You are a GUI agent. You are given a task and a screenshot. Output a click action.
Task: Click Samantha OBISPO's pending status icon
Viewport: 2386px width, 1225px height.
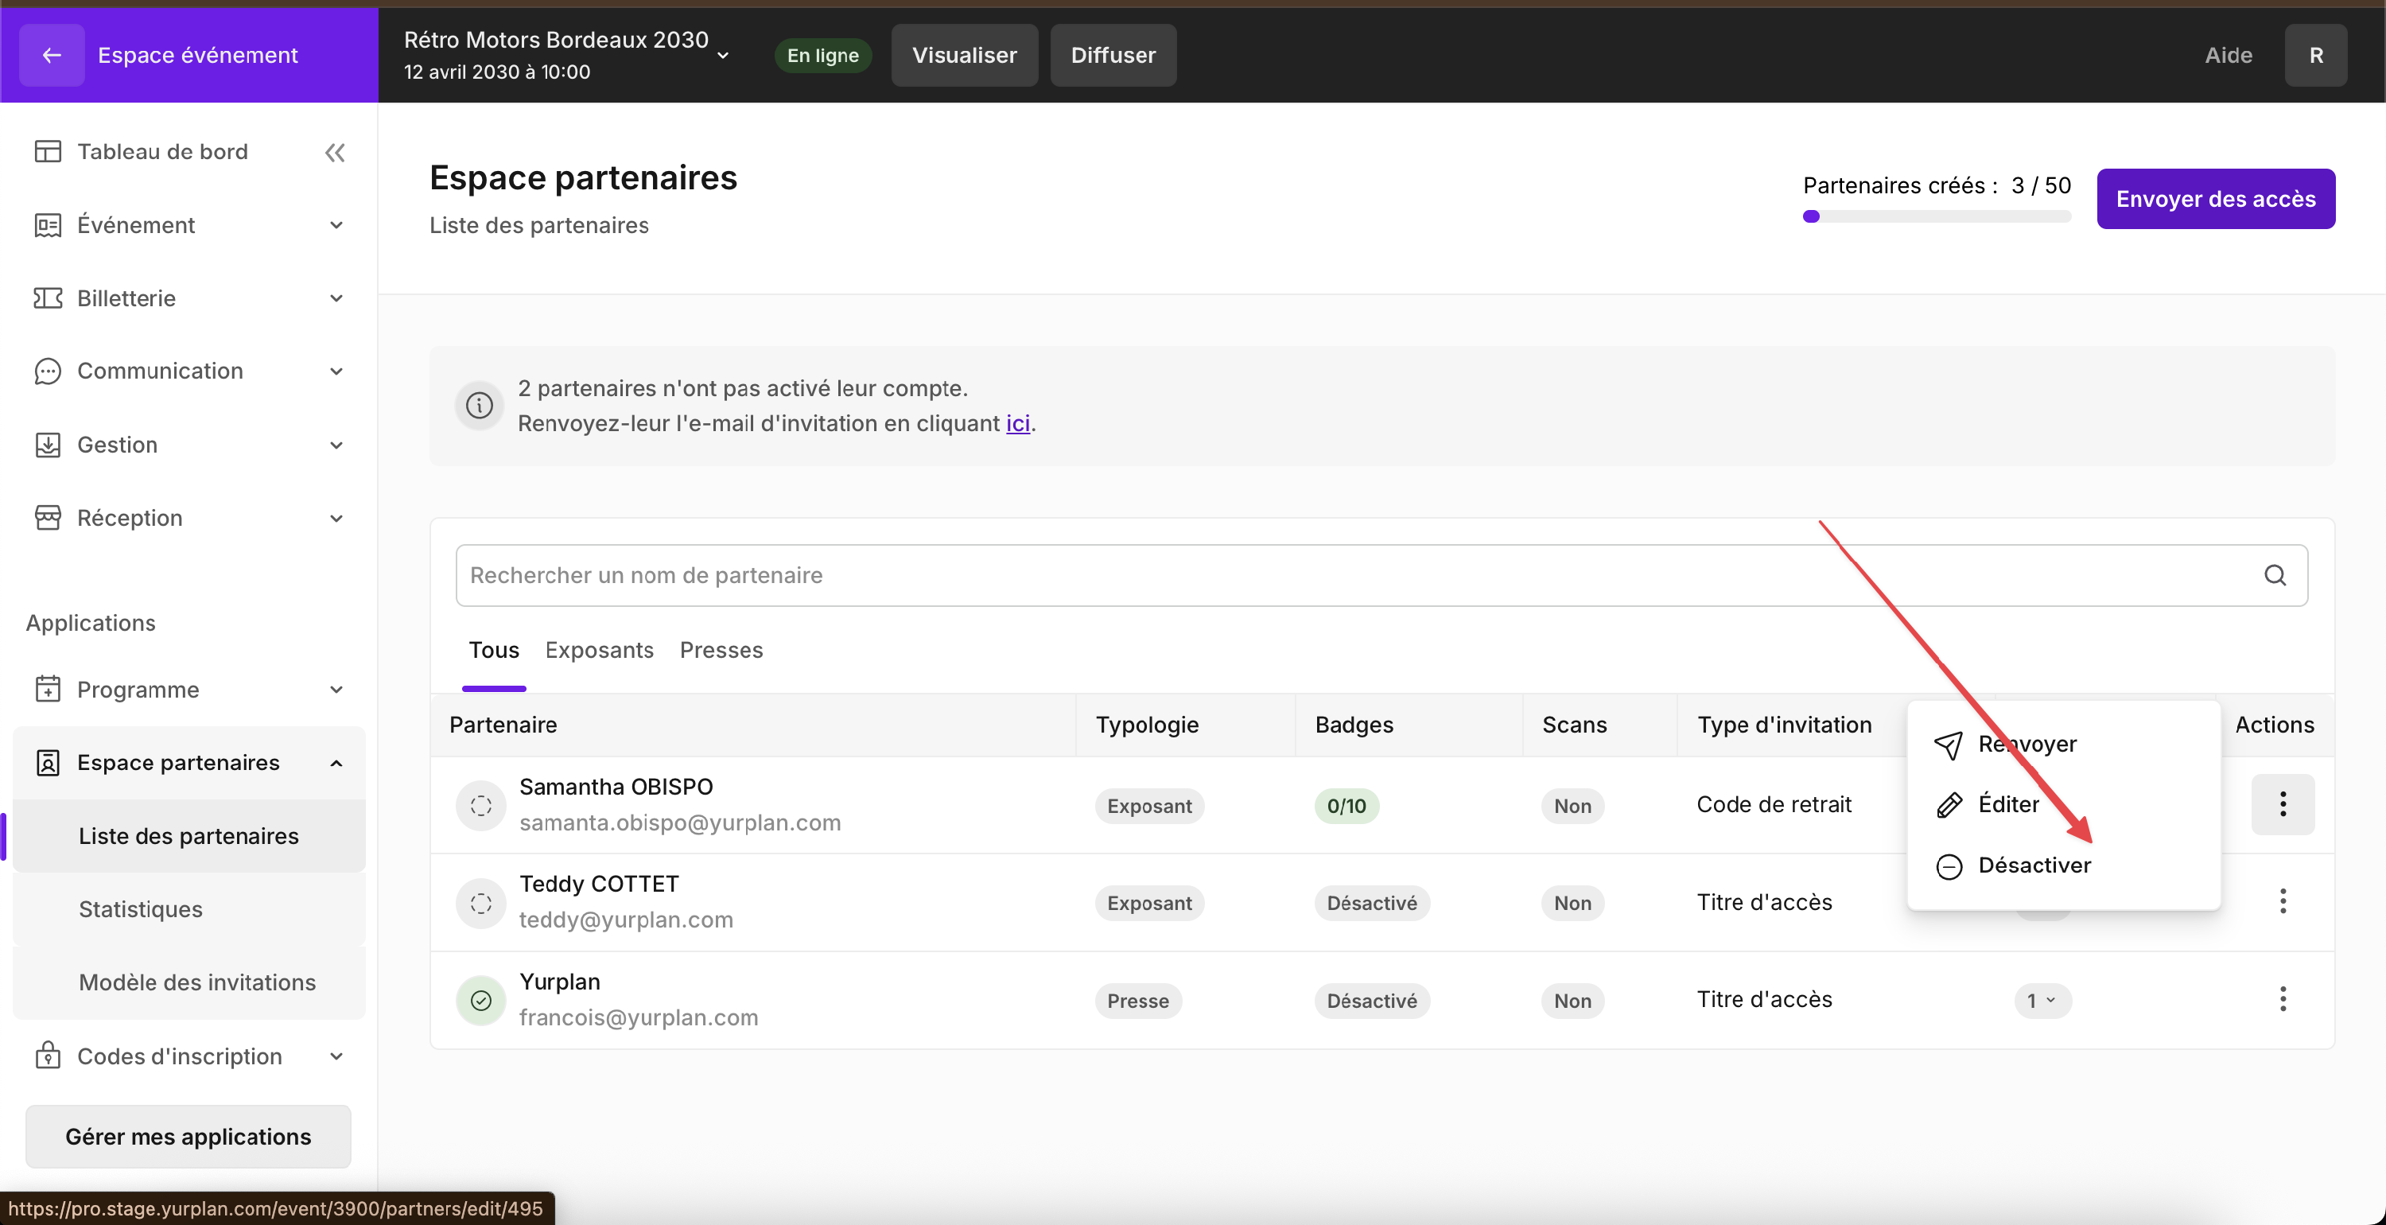coord(480,805)
